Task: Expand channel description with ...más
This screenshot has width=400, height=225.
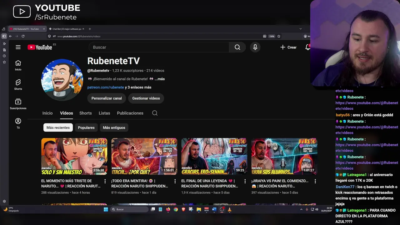Action: 159,79
